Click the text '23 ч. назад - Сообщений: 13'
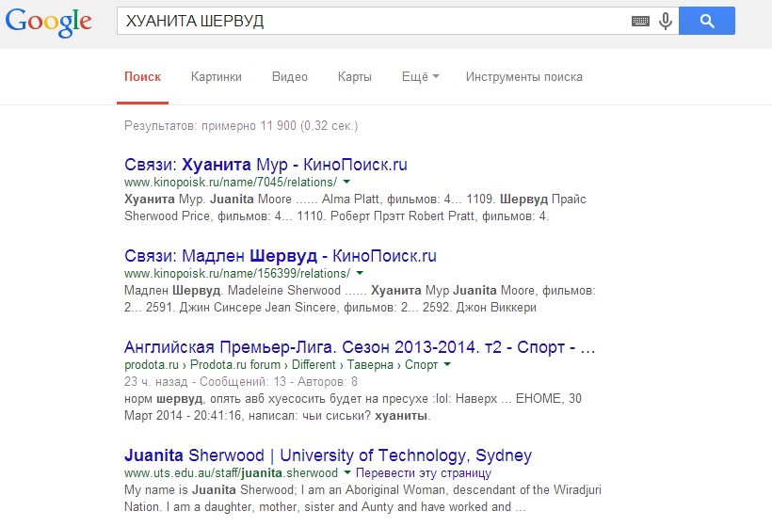This screenshot has height=527, width=772. [241, 382]
